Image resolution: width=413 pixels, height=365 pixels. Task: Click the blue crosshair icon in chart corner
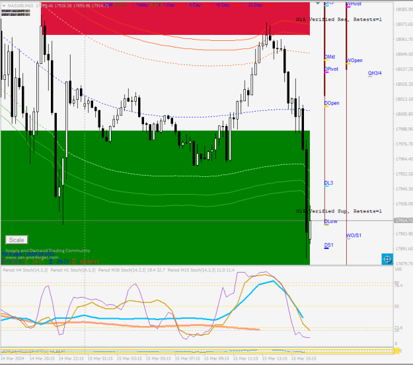point(387,259)
